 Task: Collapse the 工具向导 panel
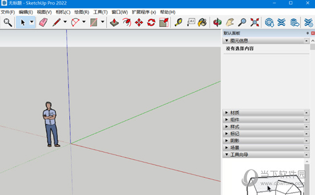coord(227,155)
